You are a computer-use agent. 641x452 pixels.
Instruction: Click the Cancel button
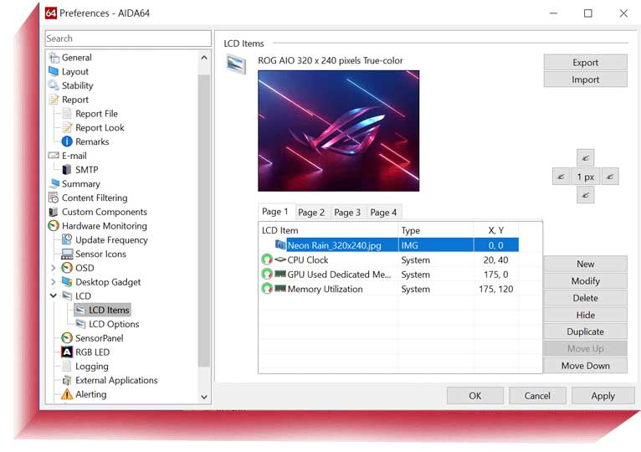537,396
